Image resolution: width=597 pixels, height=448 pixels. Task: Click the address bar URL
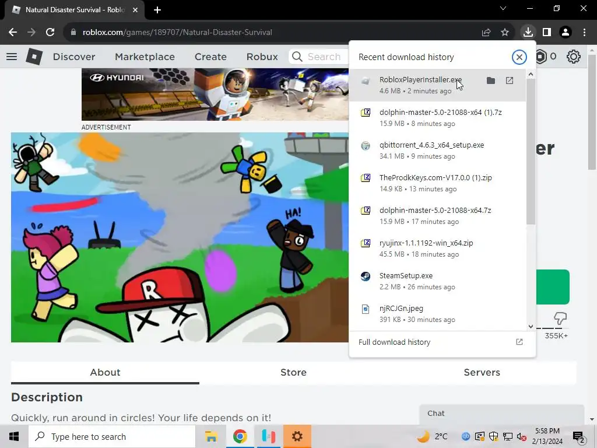[x=177, y=33]
